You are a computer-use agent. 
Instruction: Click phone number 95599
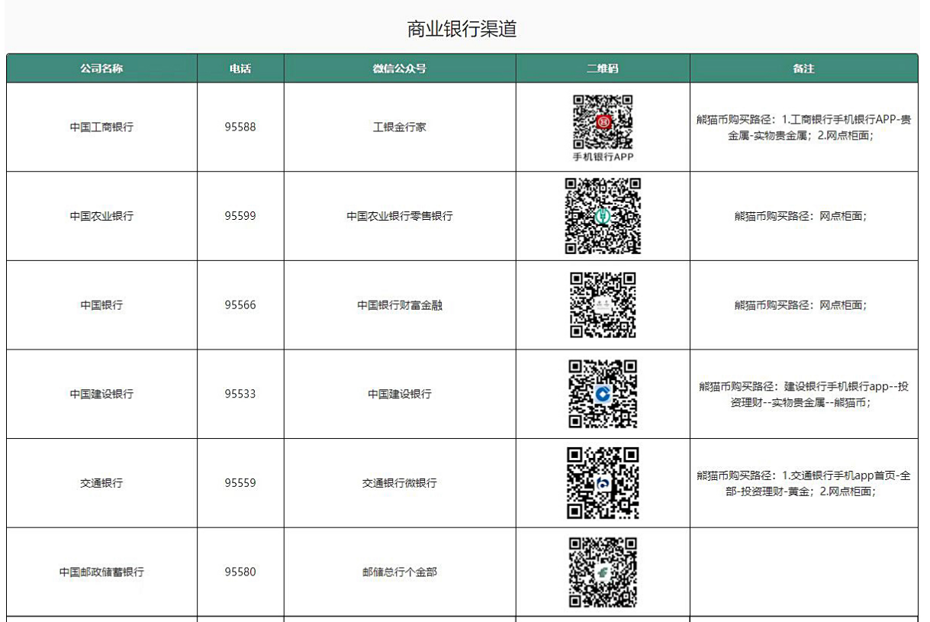tap(240, 216)
